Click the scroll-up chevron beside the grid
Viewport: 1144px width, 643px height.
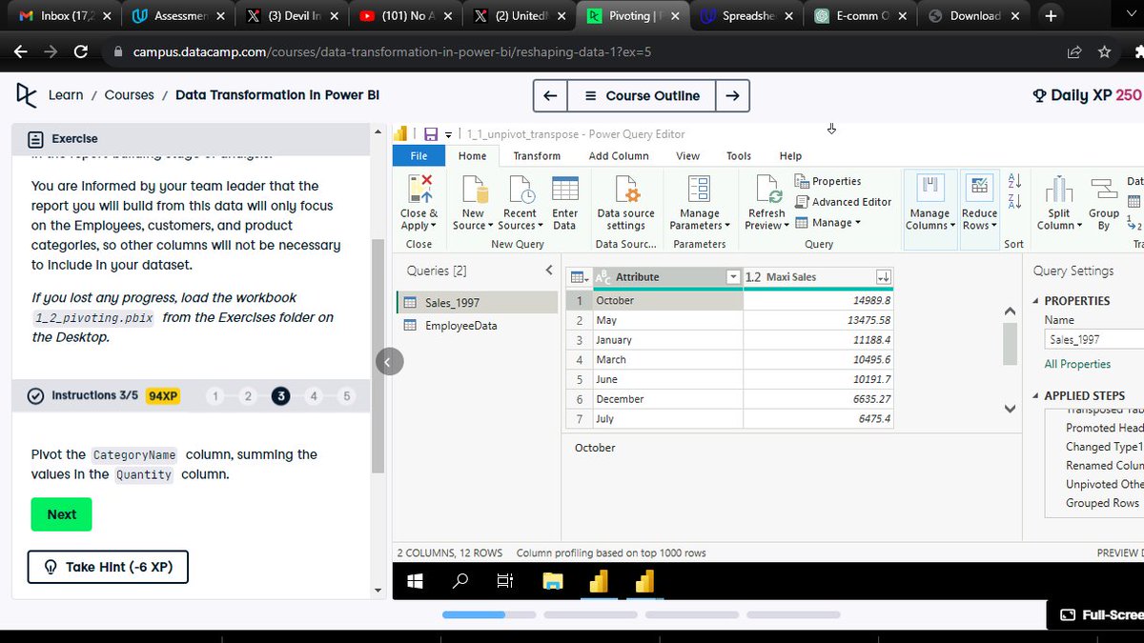(1011, 311)
